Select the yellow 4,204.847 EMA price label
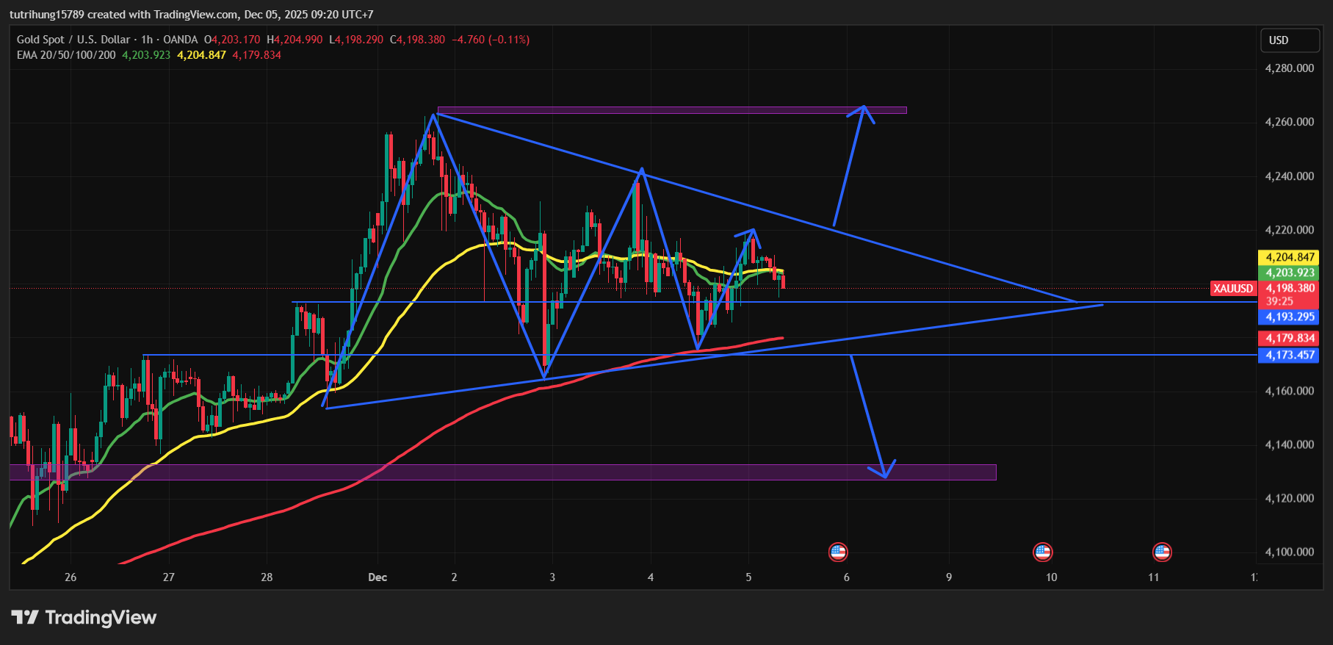The width and height of the screenshot is (1333, 645). click(1289, 257)
